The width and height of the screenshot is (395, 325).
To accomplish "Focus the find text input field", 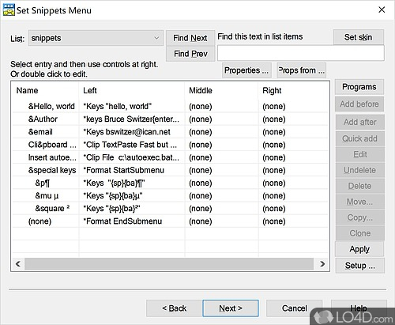I will tap(300, 53).
